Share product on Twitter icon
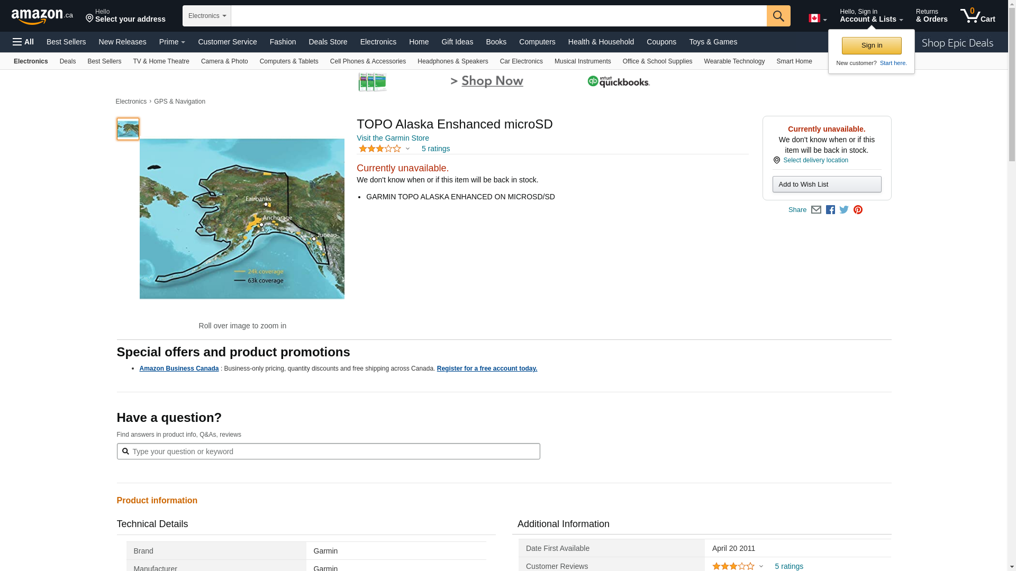Image resolution: width=1016 pixels, height=571 pixels. (844, 210)
